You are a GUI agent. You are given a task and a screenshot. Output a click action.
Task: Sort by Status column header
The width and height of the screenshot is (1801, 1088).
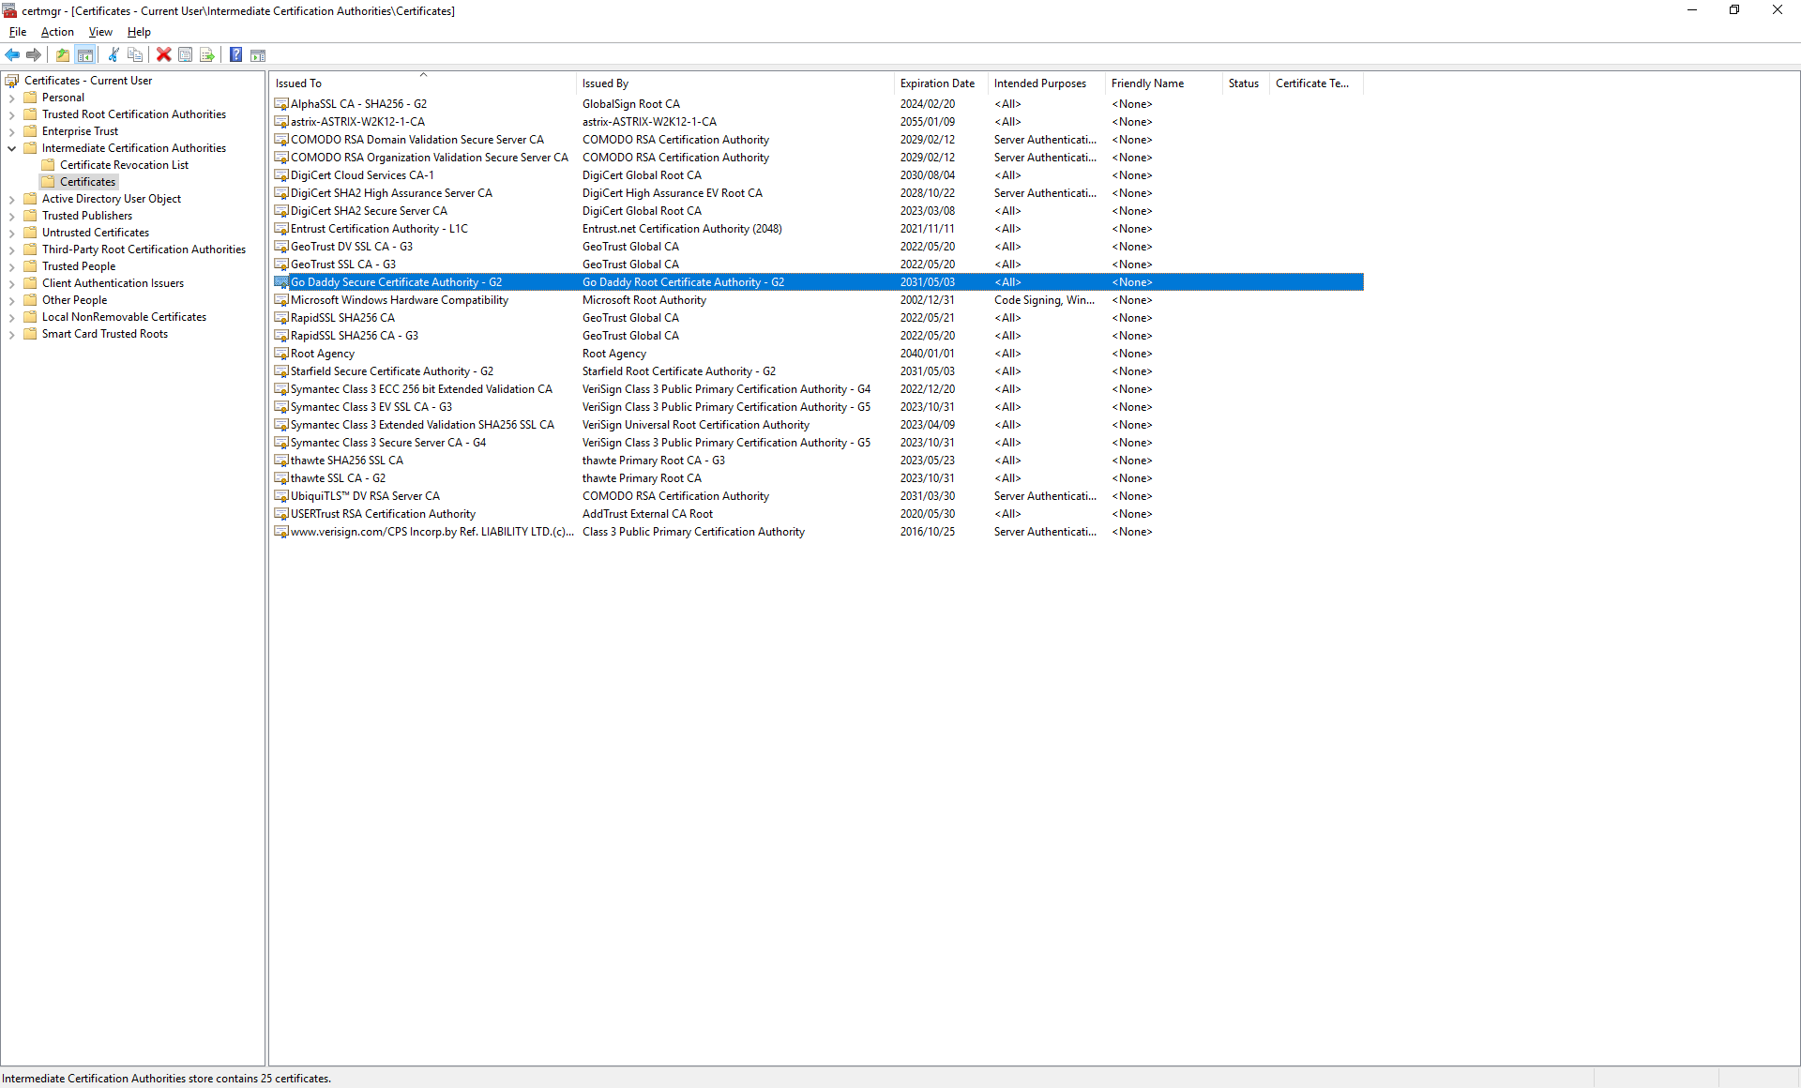coord(1246,83)
